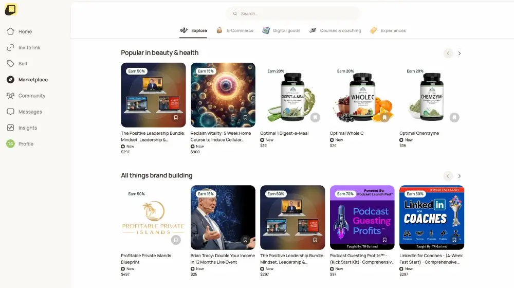The height and width of the screenshot is (288, 514).
Task: Open Home from the sidebar
Action: pos(19,31)
